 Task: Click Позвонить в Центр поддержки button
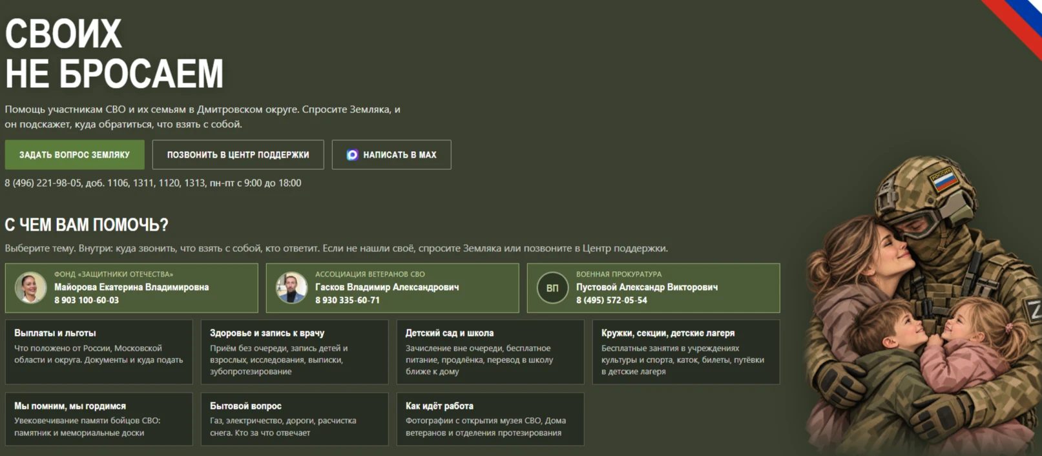(x=238, y=155)
